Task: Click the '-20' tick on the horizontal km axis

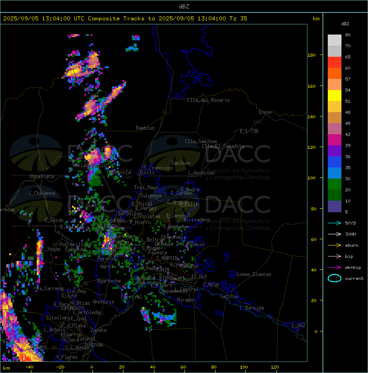Action: 60,367
